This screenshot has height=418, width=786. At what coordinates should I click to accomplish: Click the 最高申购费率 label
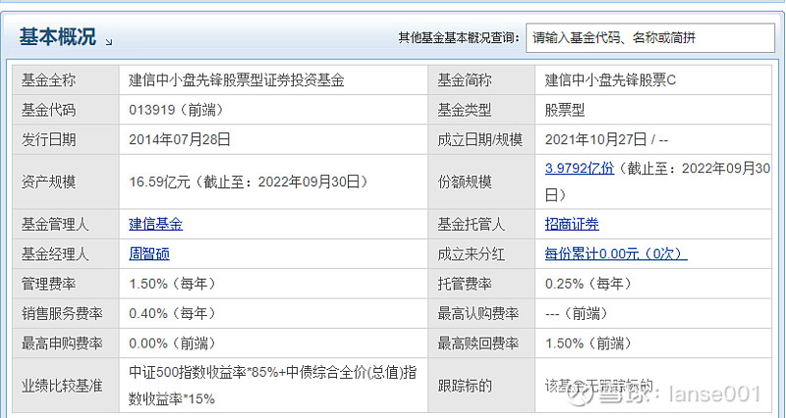click(x=62, y=343)
